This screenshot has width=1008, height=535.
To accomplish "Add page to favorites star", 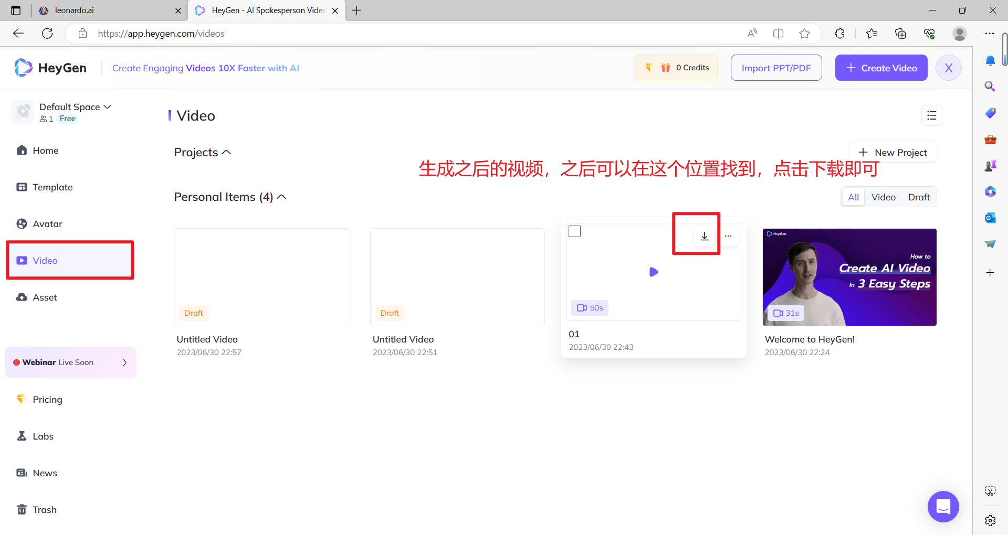I will (804, 34).
